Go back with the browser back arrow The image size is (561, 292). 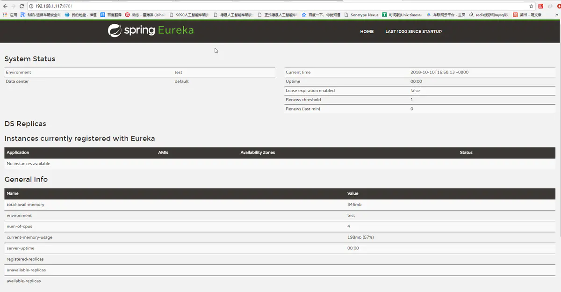pos(5,6)
